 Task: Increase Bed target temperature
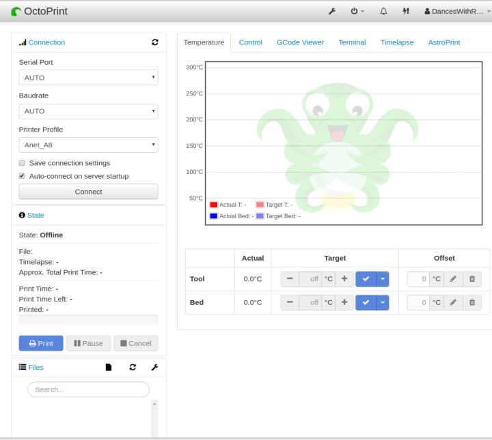(344, 302)
